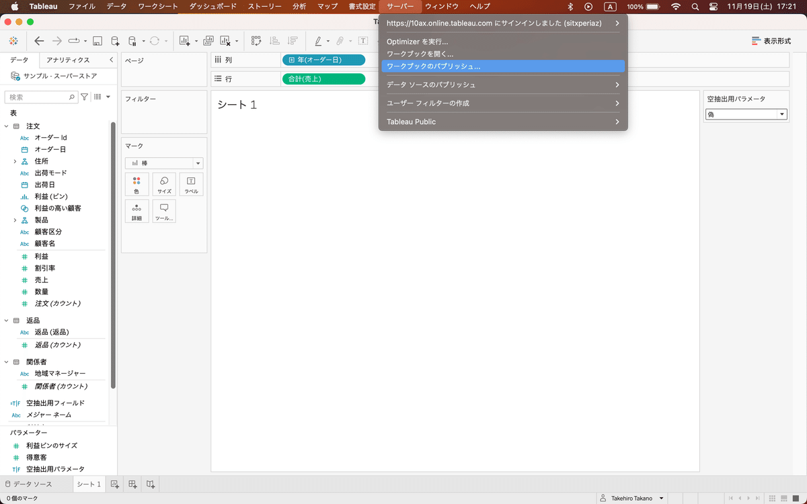Click the highlight pen icon
The width and height of the screenshot is (807, 504).
pyautogui.click(x=319, y=40)
